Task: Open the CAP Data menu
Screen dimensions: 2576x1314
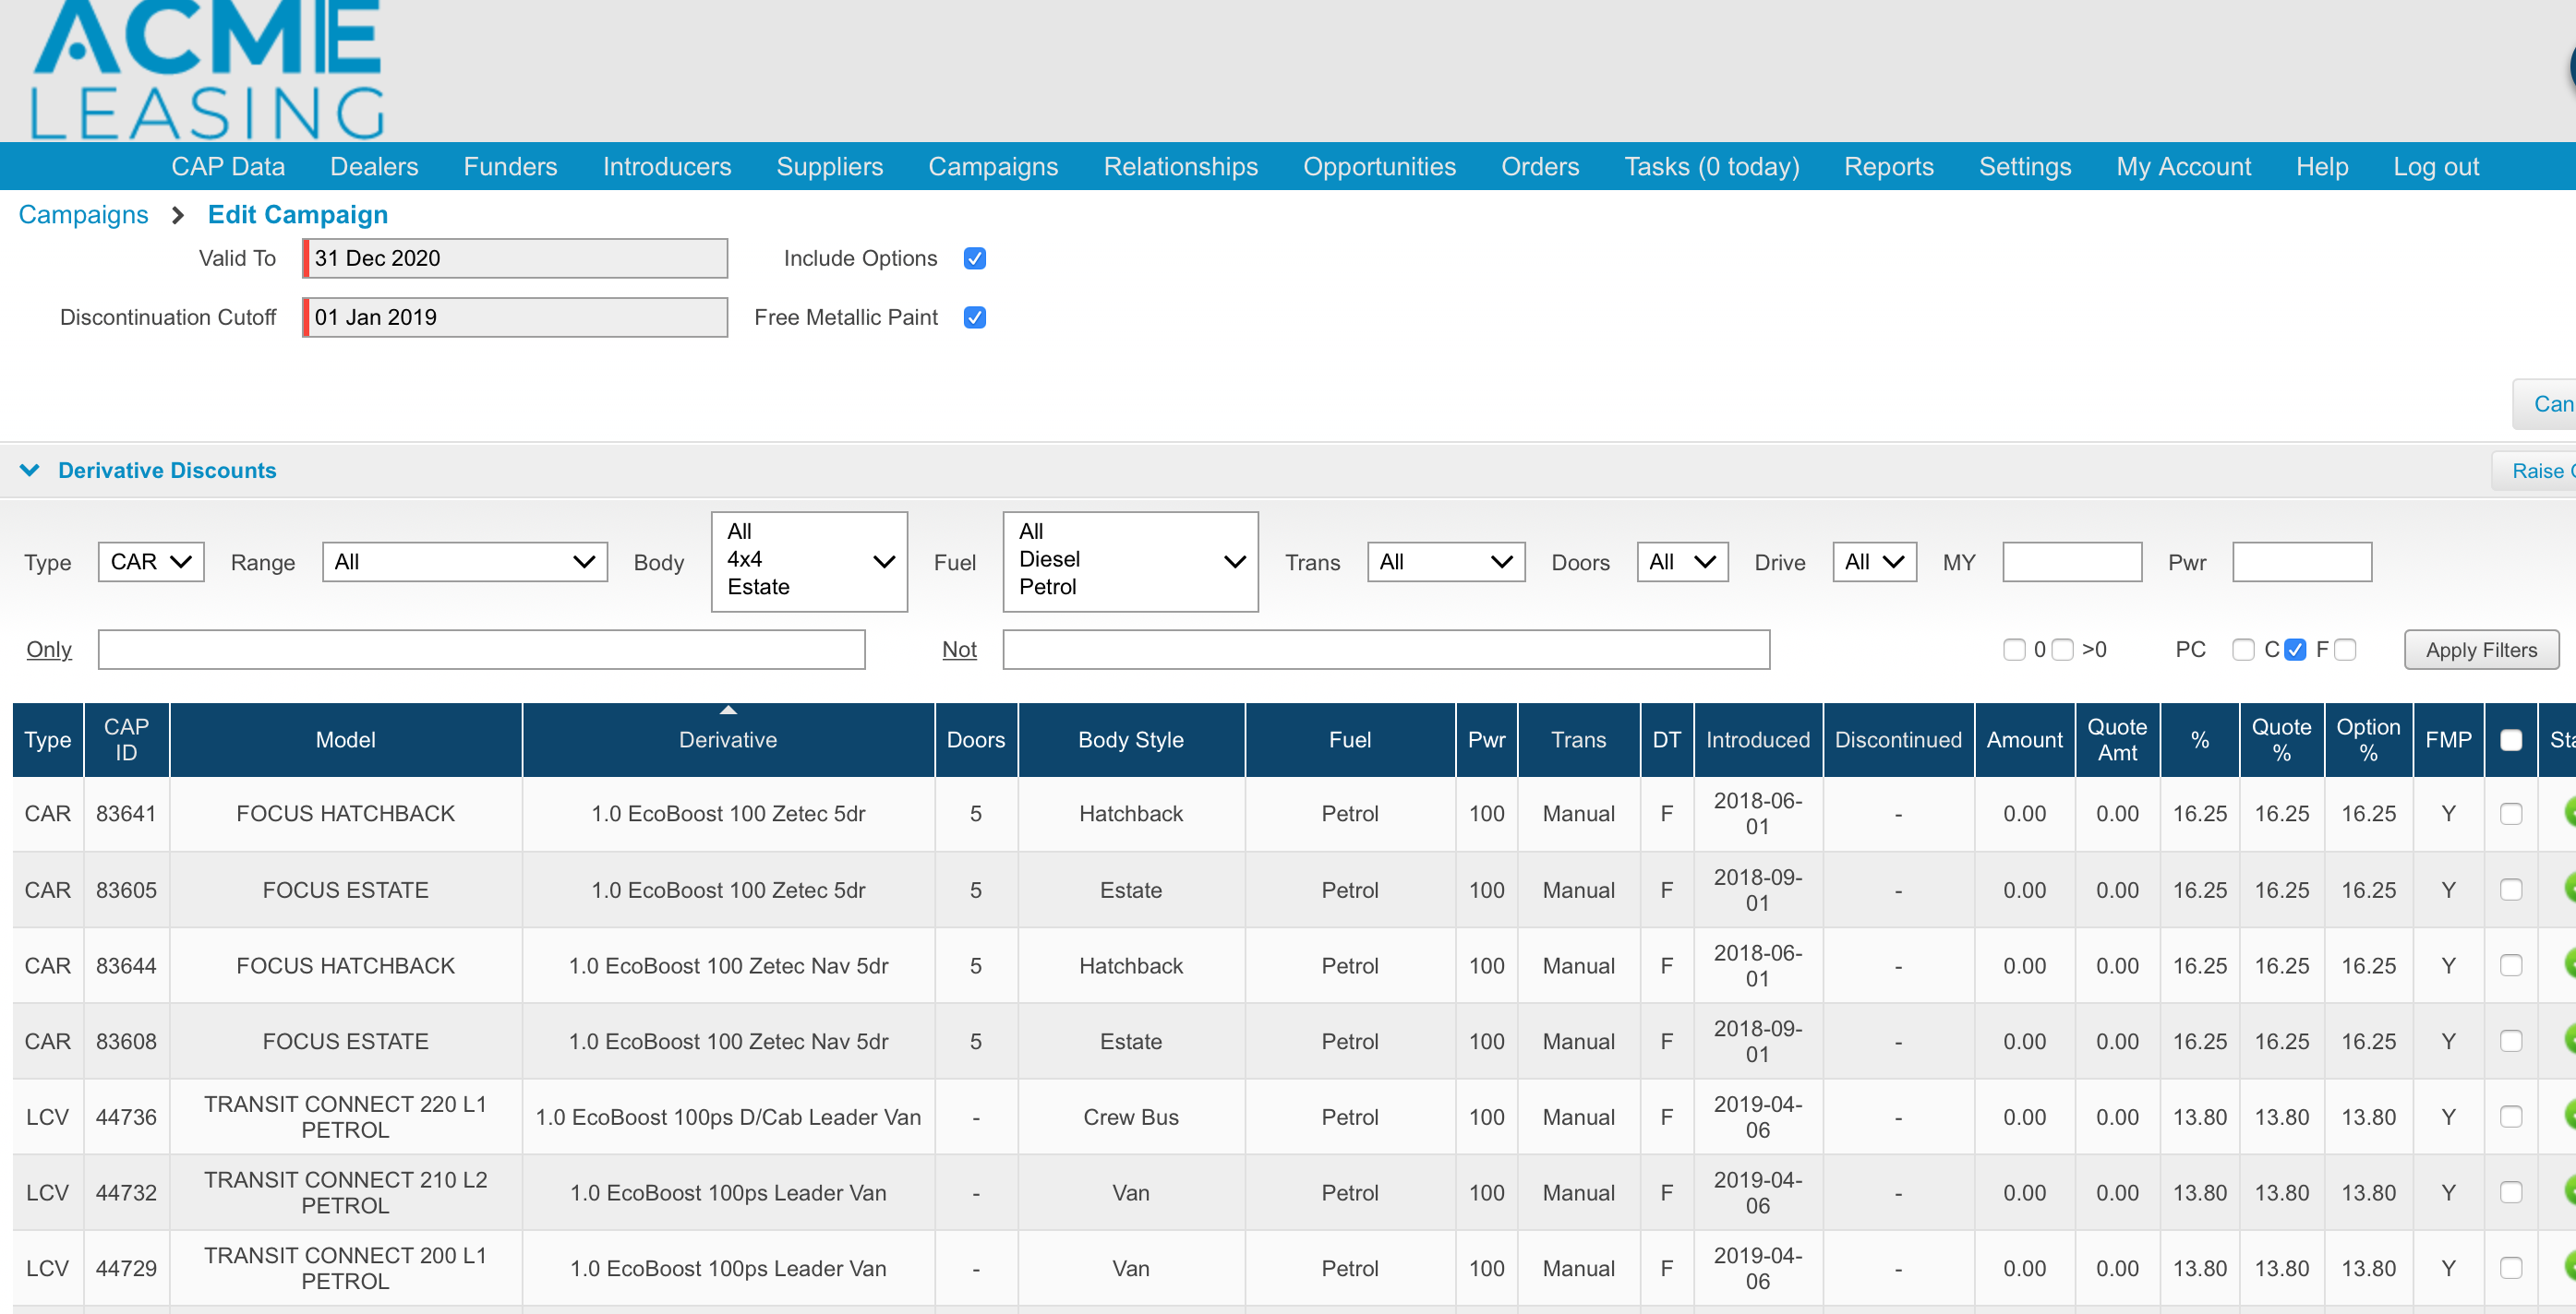Action: pyautogui.click(x=228, y=167)
